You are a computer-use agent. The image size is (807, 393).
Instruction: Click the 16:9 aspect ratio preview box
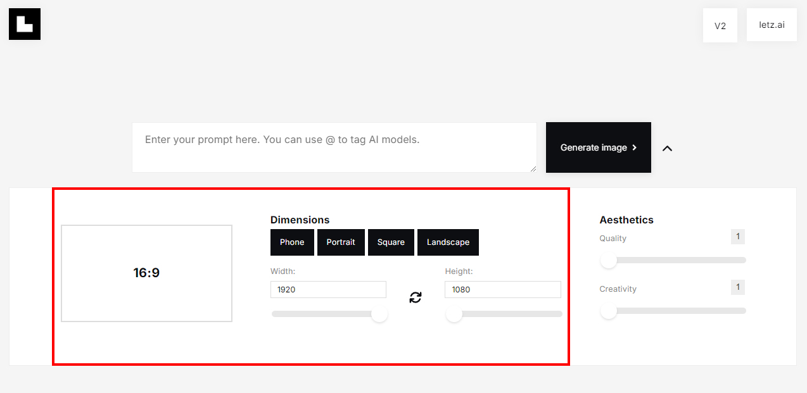pyautogui.click(x=146, y=273)
